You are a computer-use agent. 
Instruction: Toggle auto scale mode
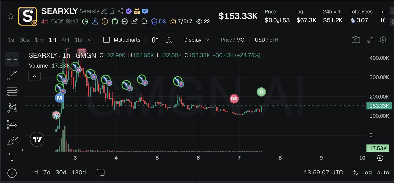coord(383,172)
